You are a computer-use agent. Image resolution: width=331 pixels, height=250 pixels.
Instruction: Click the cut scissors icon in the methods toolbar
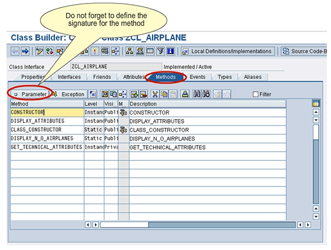point(155,94)
